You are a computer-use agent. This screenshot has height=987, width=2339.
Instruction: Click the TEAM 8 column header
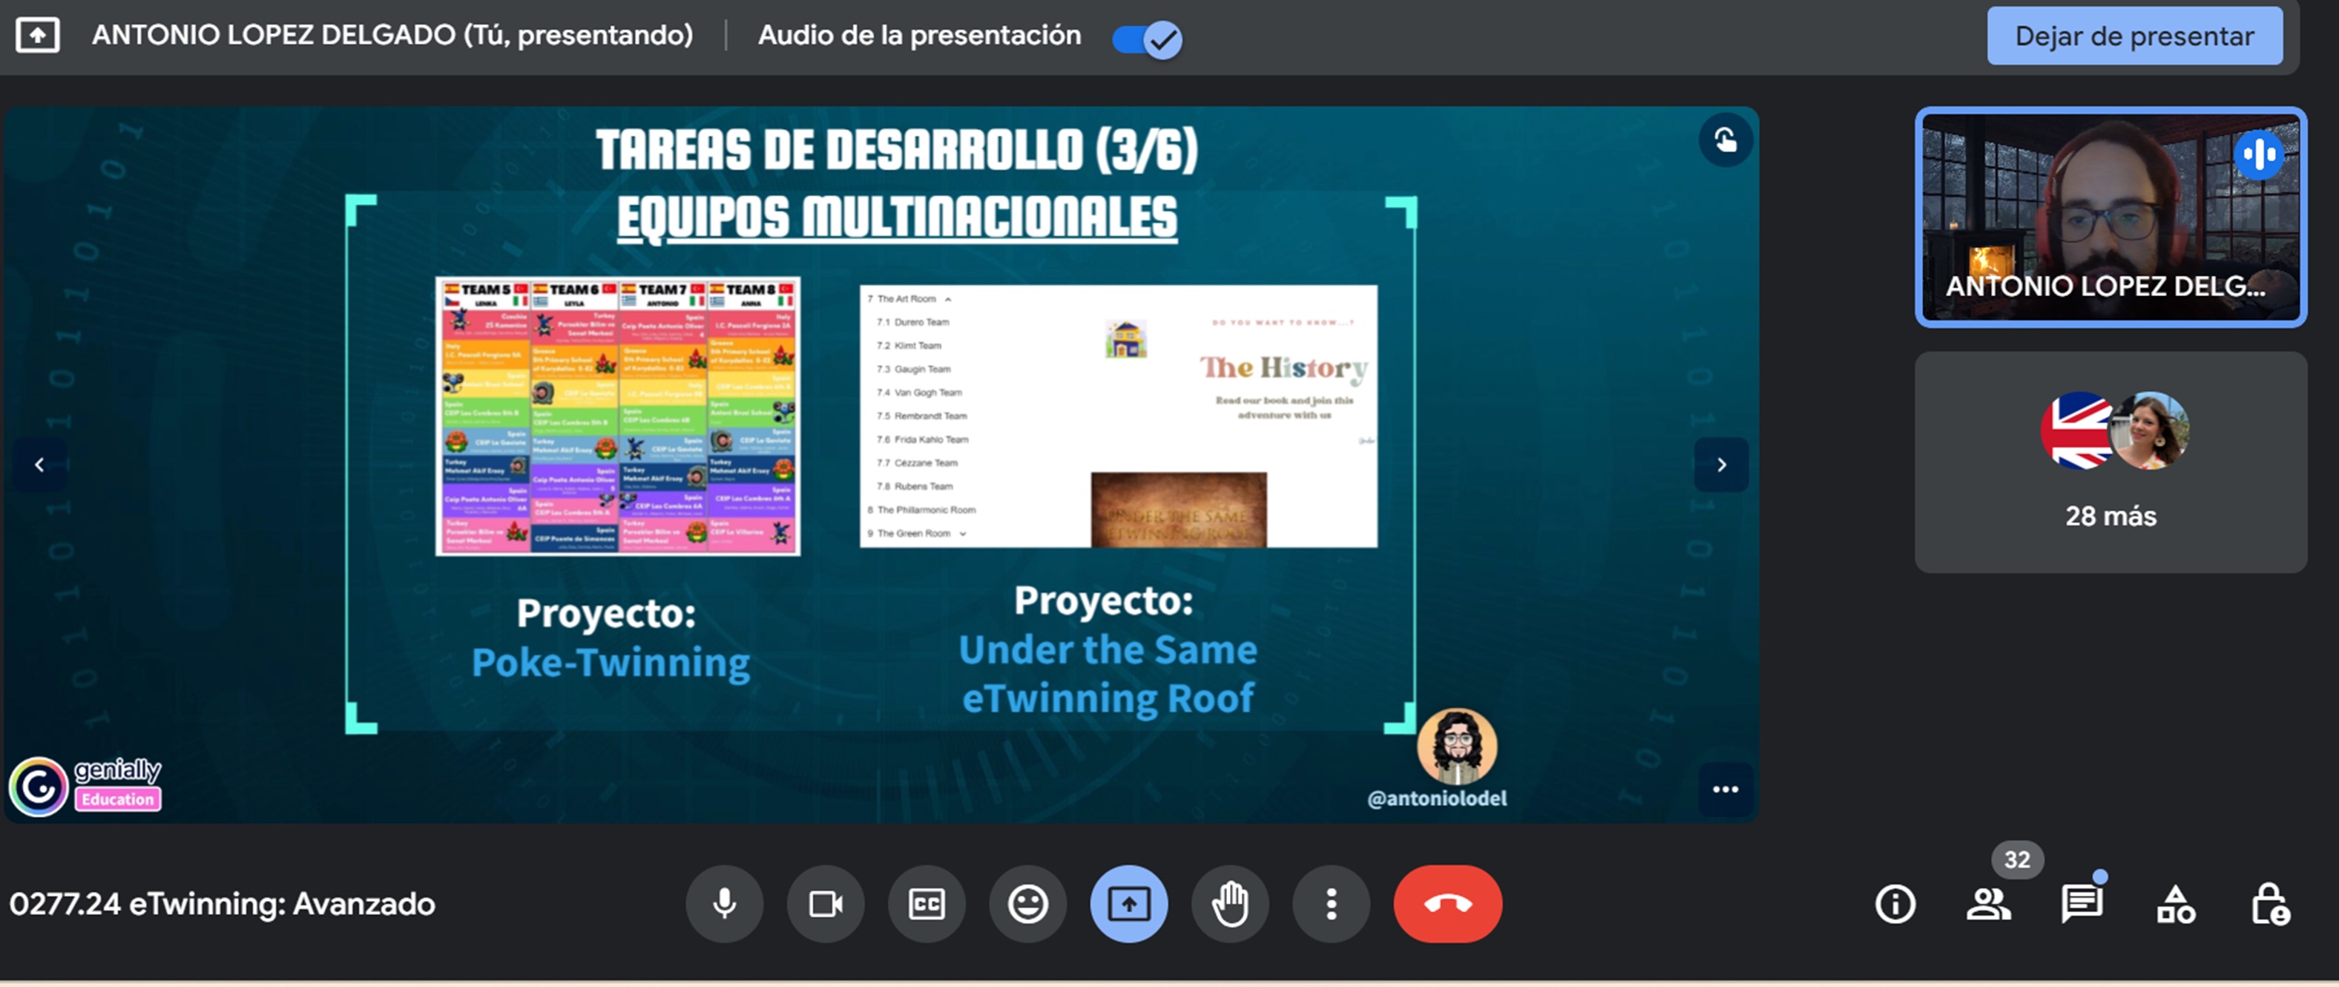tap(751, 294)
